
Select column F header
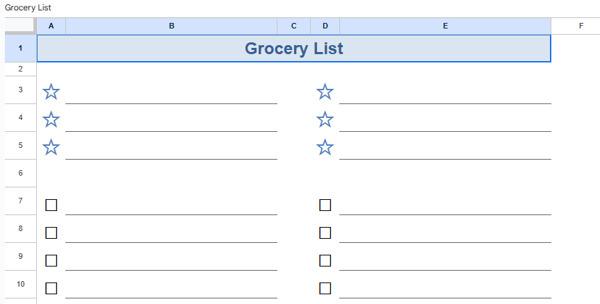[581, 26]
